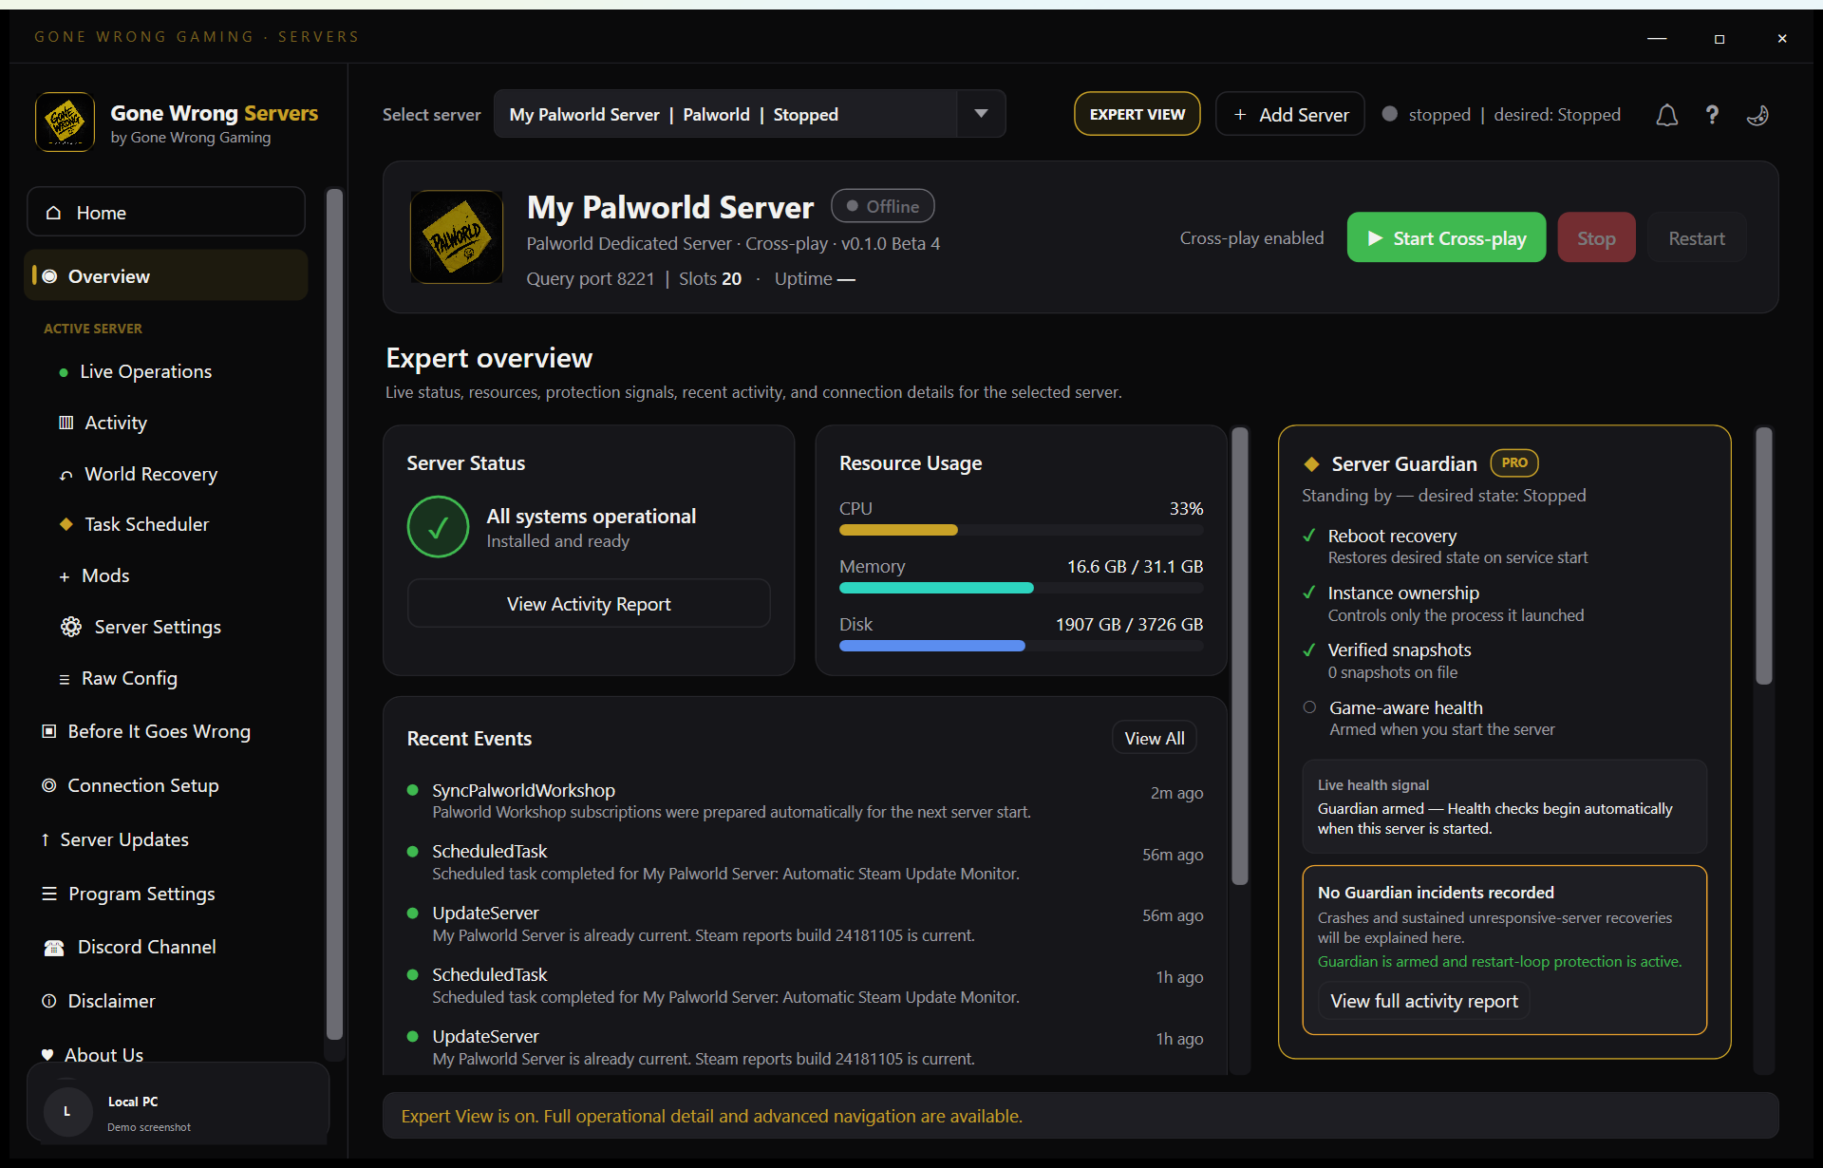Toggle the dark mode moon icon
This screenshot has height=1168, width=1823.
[x=1757, y=115]
